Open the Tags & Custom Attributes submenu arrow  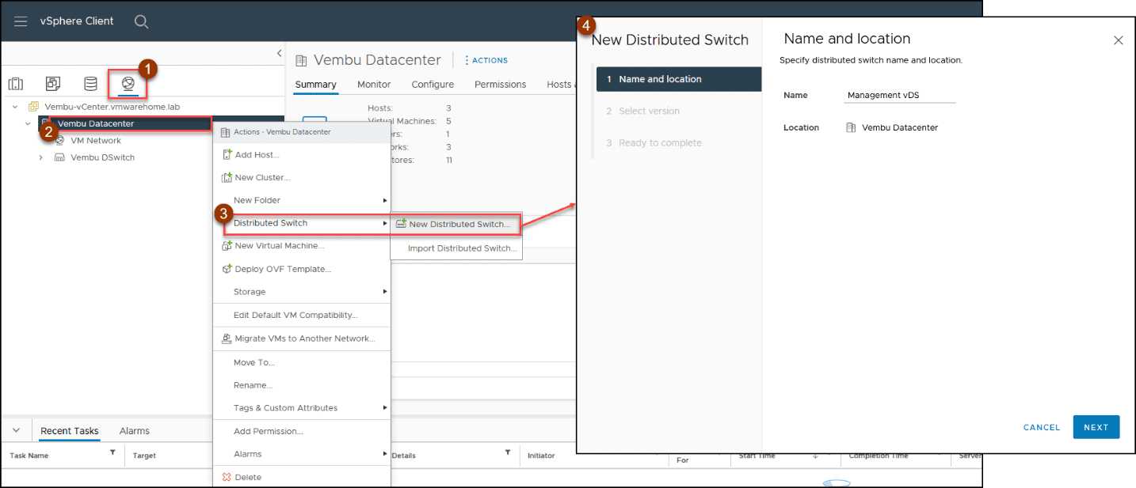[385, 408]
